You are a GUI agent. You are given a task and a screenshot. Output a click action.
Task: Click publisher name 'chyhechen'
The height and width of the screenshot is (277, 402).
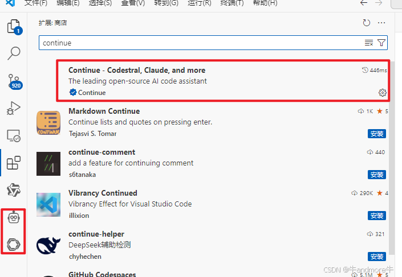(x=85, y=257)
